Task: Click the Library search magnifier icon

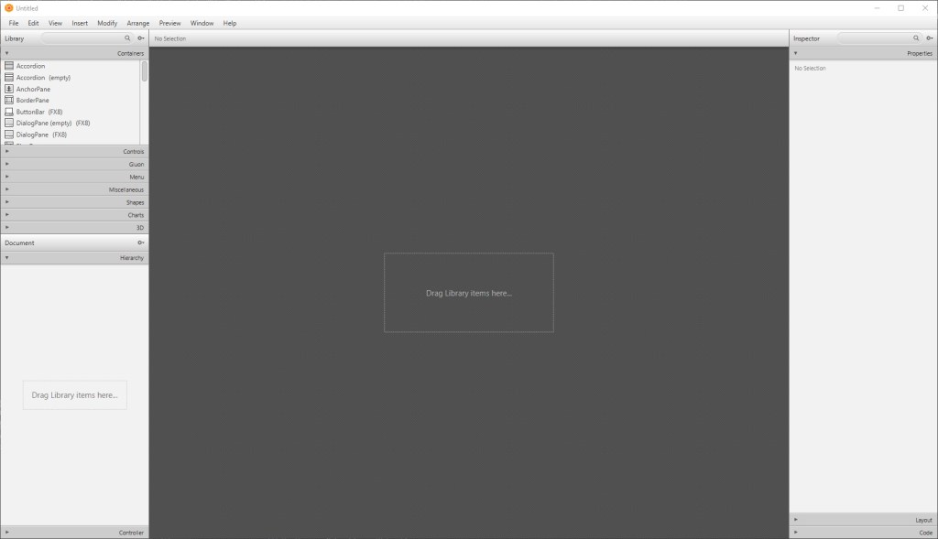Action: click(127, 38)
